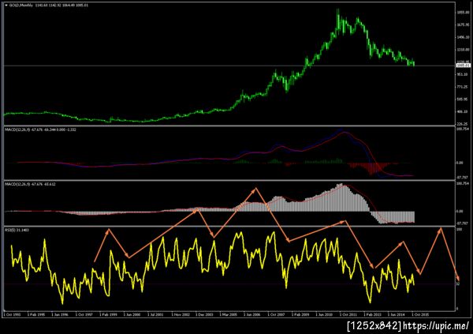Click the 1675.95 price scale value
Image resolution: width=473 pixels, height=334 pixels.
pyautogui.click(x=464, y=24)
